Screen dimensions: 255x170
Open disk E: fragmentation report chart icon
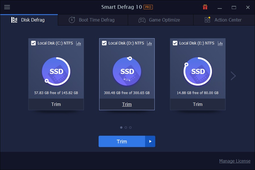(220, 43)
